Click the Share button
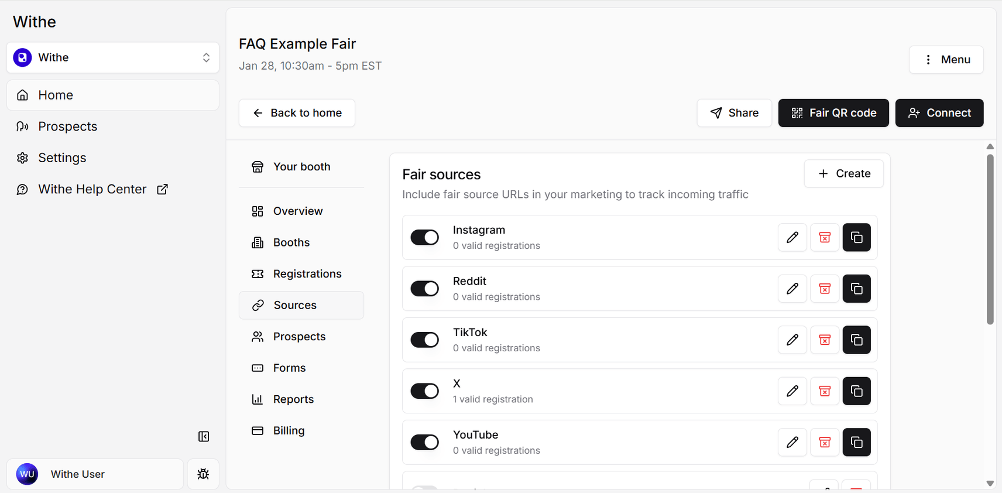 (x=734, y=113)
